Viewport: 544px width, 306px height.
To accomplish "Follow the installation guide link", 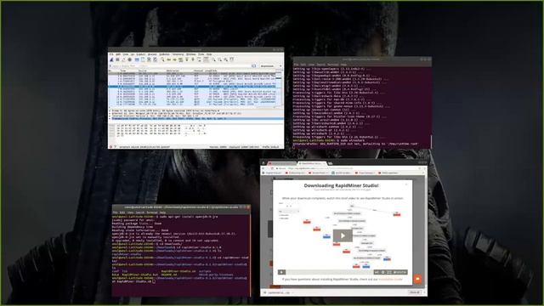I will click(x=391, y=280).
